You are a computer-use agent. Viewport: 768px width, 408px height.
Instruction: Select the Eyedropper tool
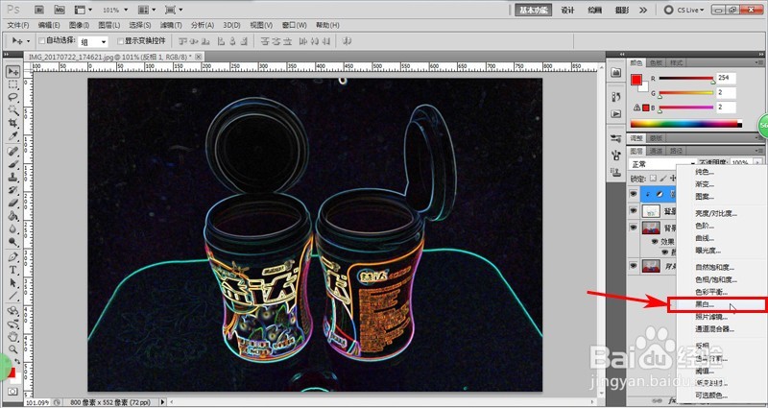tap(12, 135)
